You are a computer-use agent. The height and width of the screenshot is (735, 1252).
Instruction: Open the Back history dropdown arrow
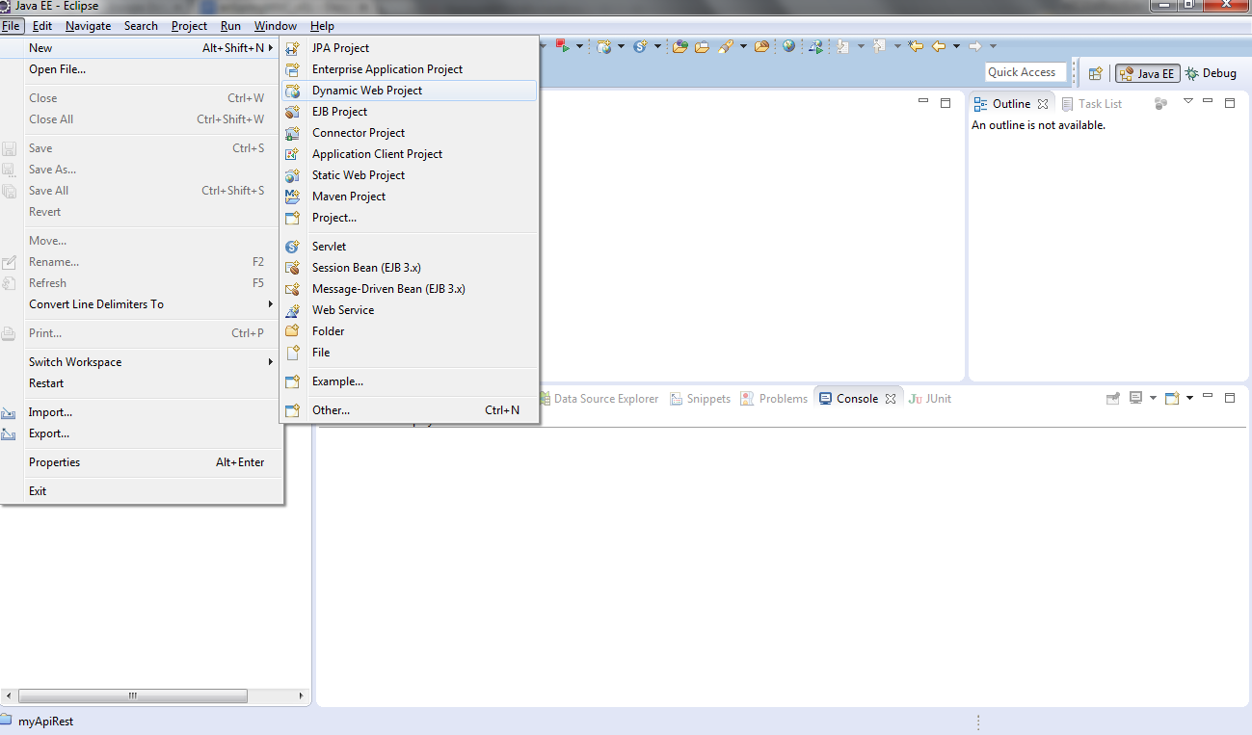click(956, 46)
